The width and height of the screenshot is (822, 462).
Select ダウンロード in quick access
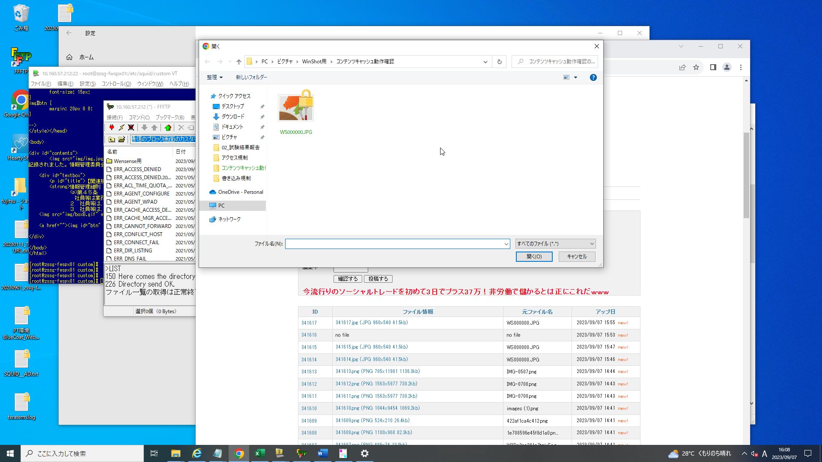(x=233, y=116)
